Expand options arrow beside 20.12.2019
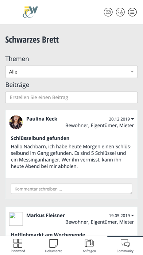Image resolution: width=143 pixels, height=255 pixels. tap(132, 119)
